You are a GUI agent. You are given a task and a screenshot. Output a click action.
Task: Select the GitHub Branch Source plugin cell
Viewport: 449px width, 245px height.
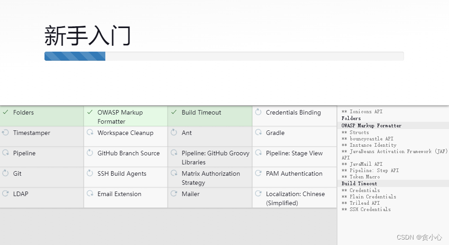tap(126, 157)
